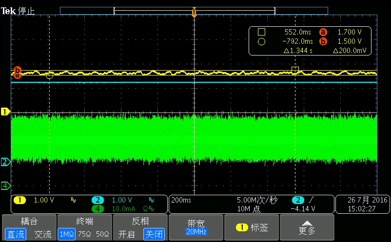Expand the 更多 more menu

tap(307, 227)
